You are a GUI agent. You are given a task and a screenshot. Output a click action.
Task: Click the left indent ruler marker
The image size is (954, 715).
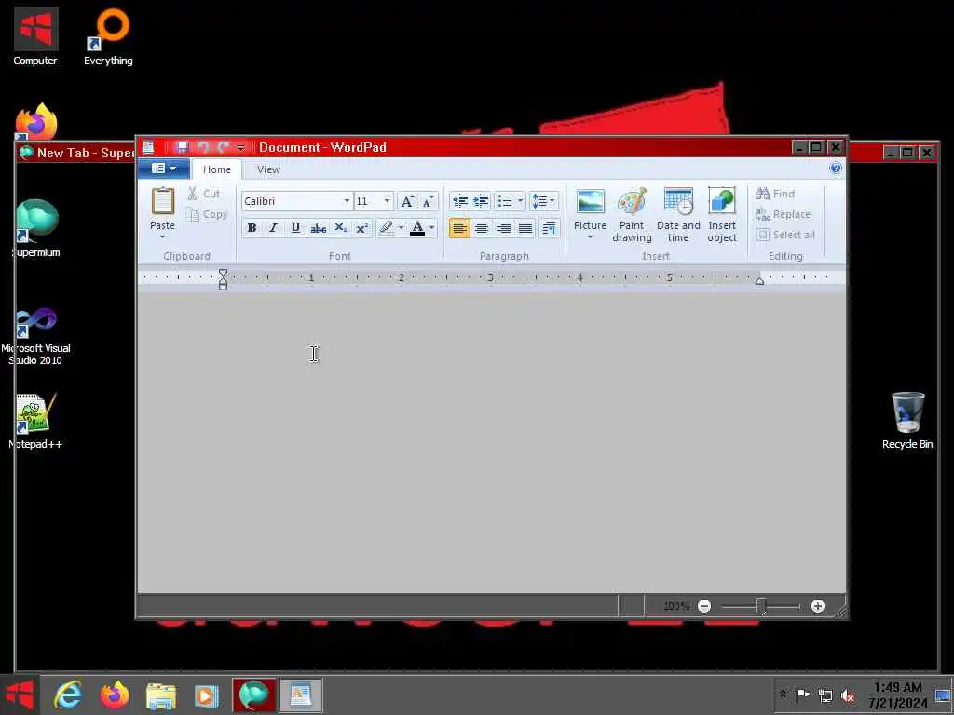[223, 280]
